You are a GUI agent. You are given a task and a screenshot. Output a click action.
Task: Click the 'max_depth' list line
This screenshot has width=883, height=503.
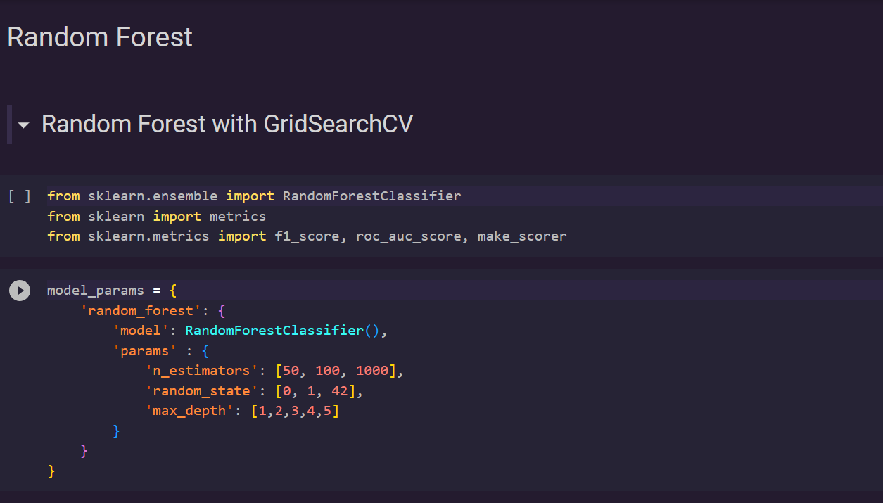tap(242, 410)
